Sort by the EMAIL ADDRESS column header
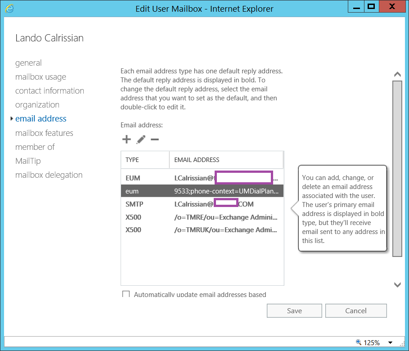Screen dimensions: 409x351 click(226, 160)
